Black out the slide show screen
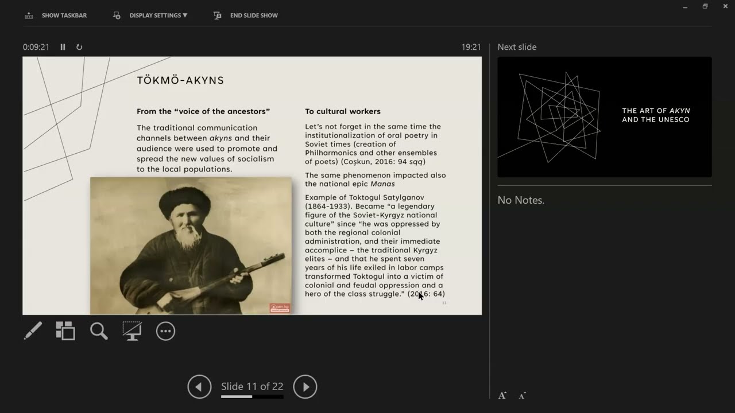Image resolution: width=735 pixels, height=413 pixels. 132,331
